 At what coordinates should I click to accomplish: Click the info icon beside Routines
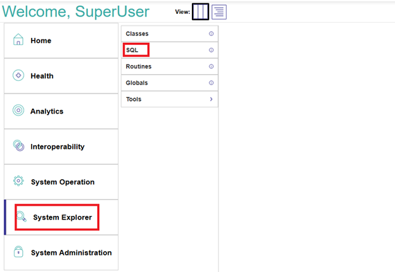[x=211, y=66]
